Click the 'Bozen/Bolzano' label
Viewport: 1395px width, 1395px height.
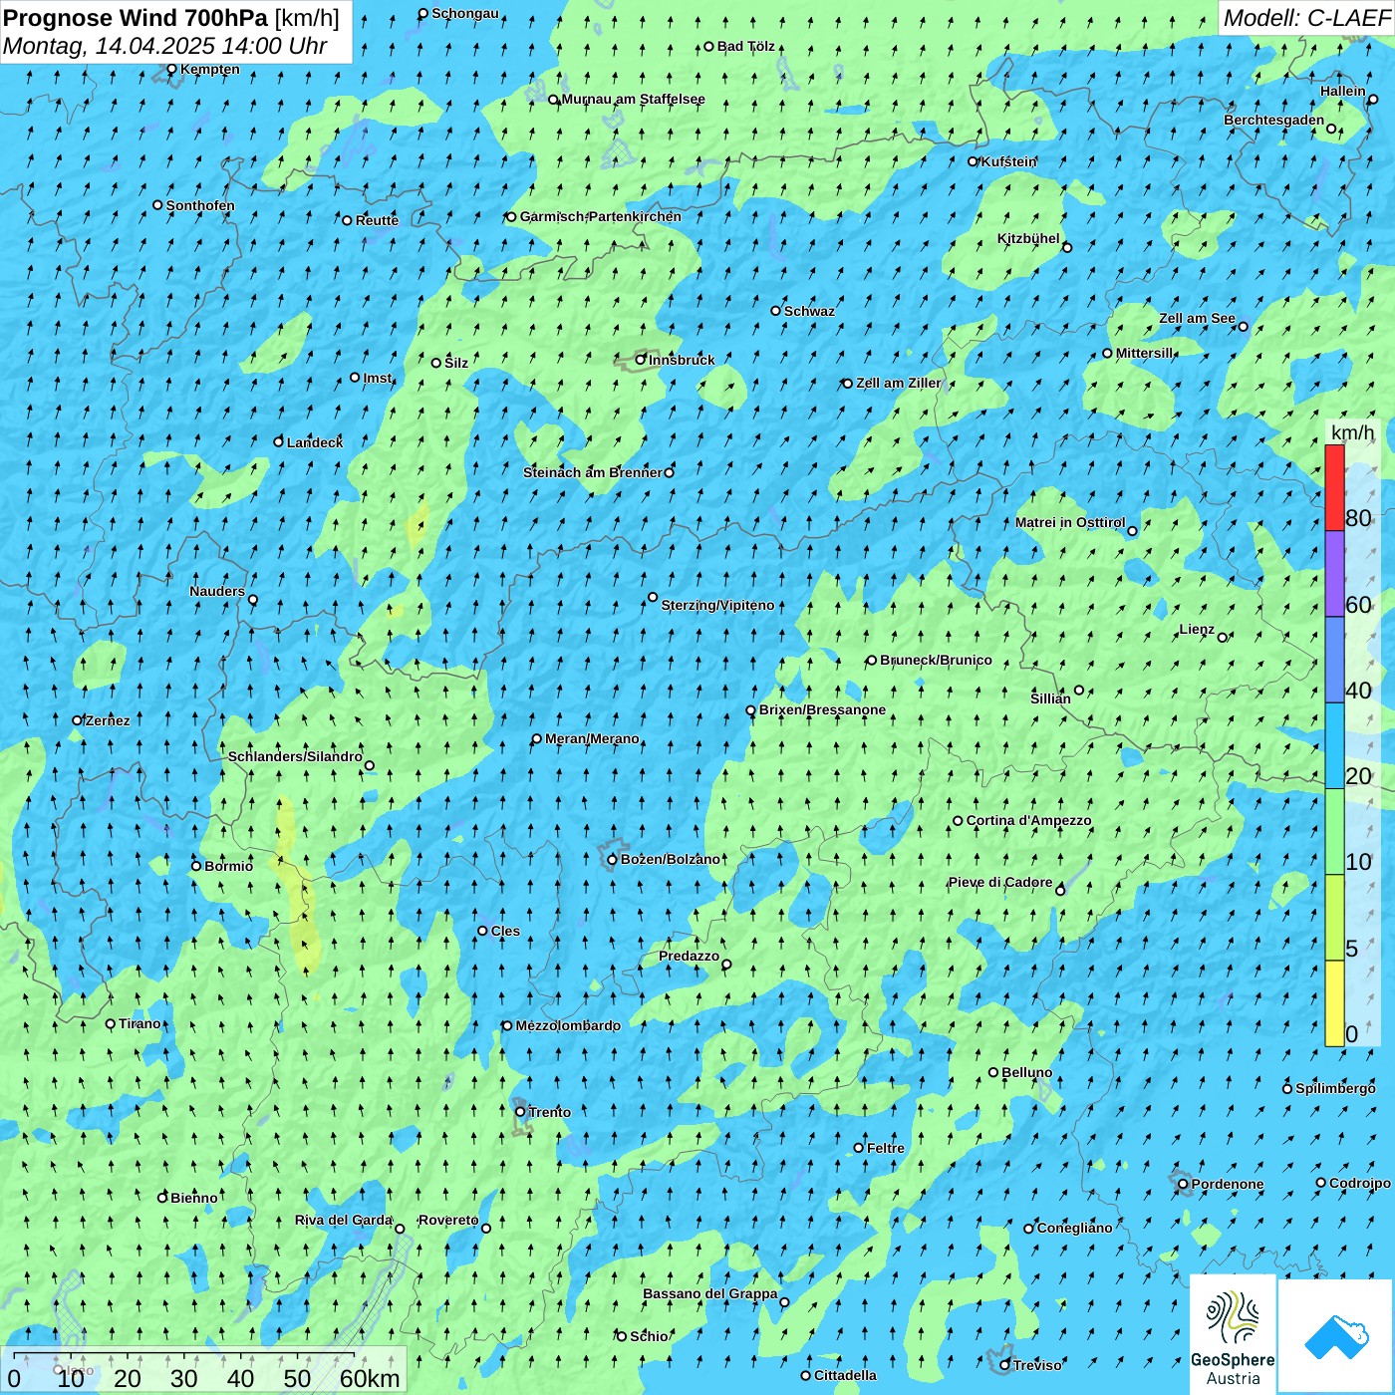[x=670, y=859]
